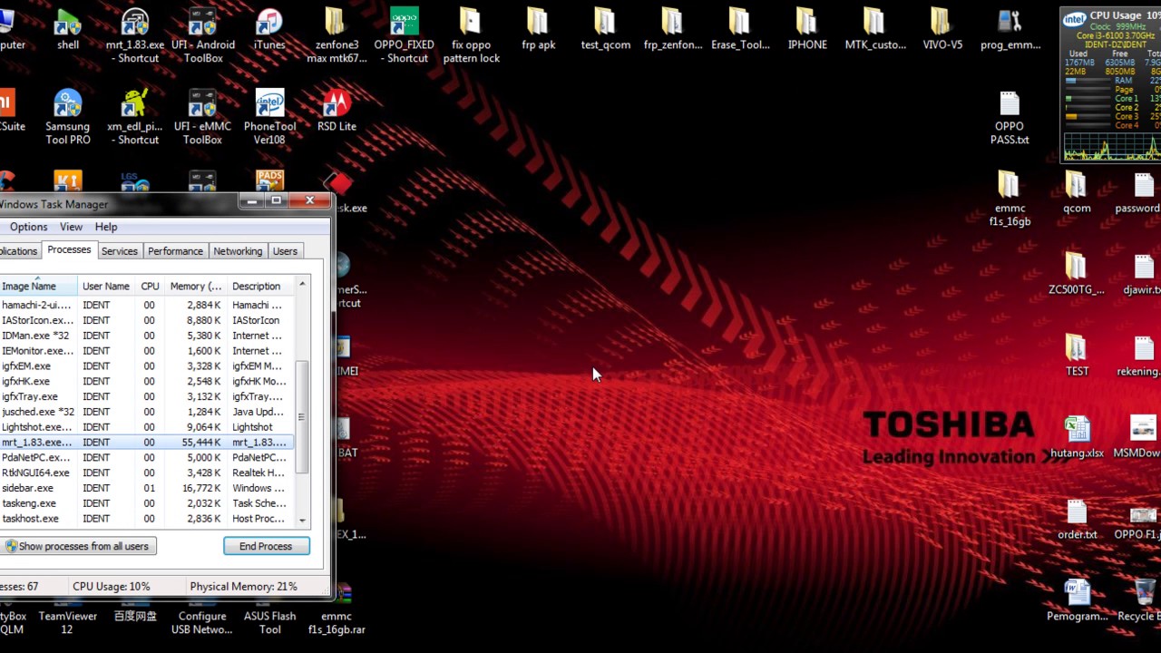Open the qcom folder icon
The width and height of the screenshot is (1161, 653).
click(x=1077, y=192)
